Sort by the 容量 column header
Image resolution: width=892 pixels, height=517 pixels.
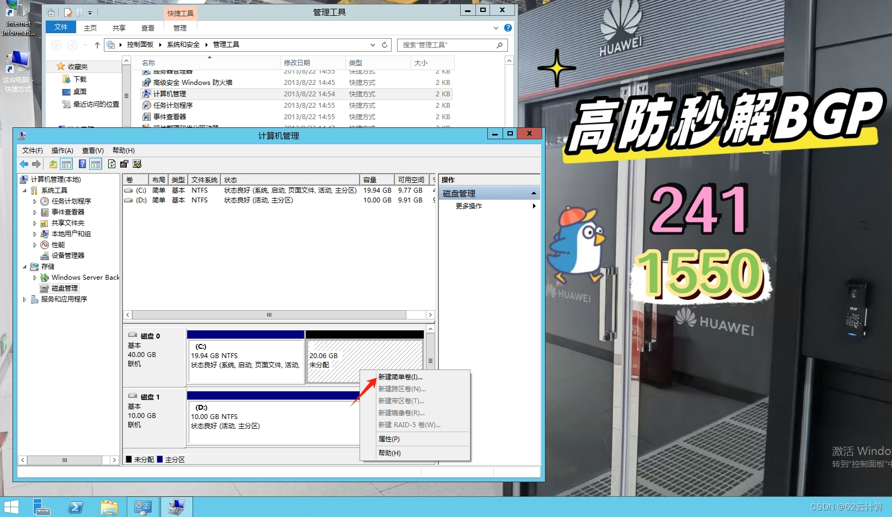[376, 180]
